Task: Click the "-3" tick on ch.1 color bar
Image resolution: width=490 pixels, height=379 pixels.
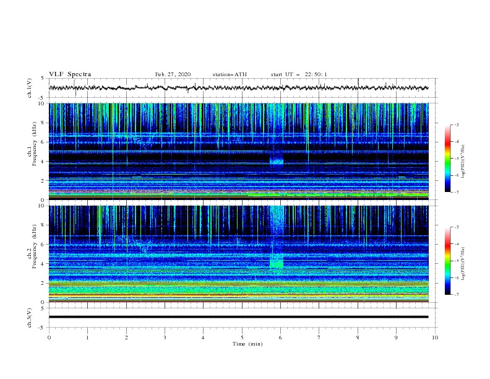Action: click(x=456, y=124)
